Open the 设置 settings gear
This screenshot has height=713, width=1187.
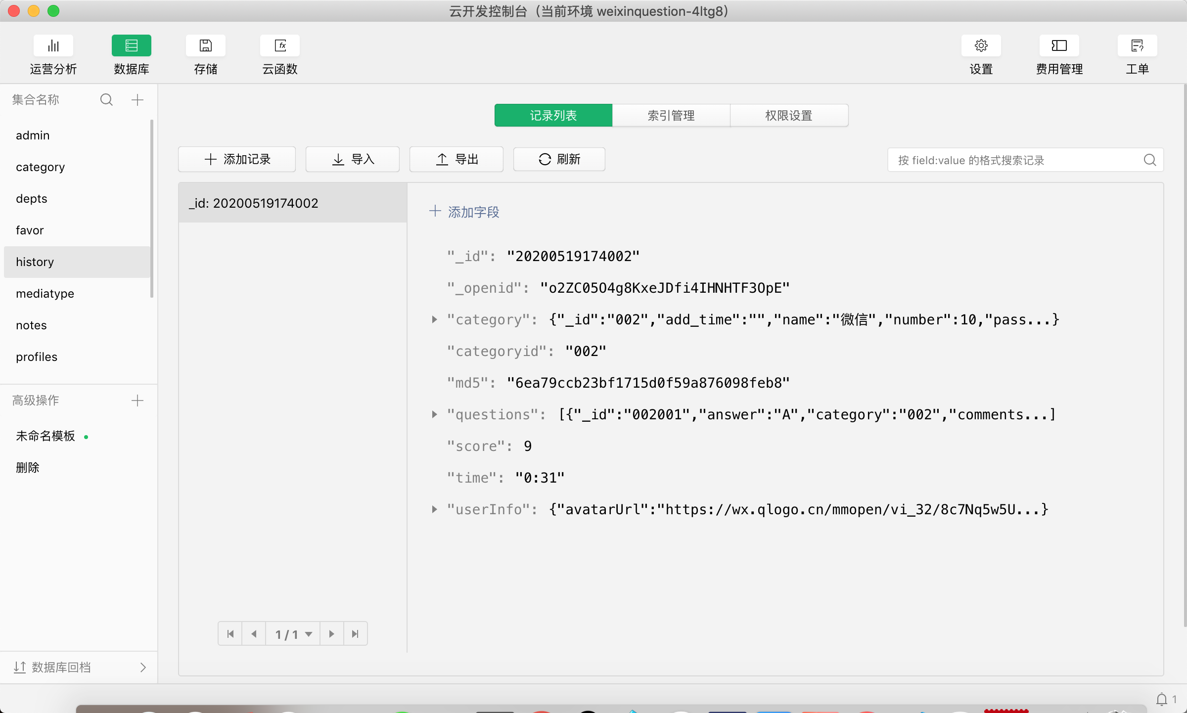(x=981, y=46)
